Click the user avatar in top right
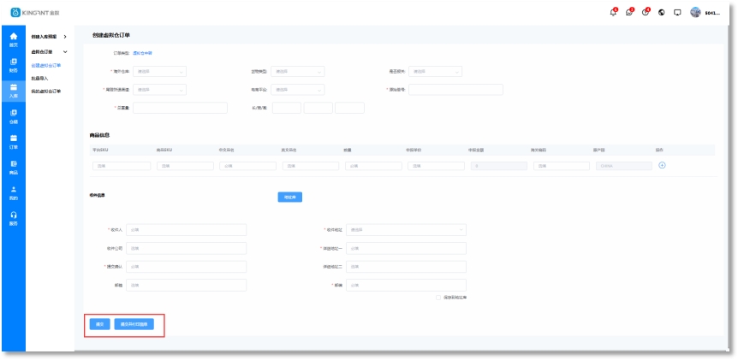The image size is (738, 360). (695, 12)
